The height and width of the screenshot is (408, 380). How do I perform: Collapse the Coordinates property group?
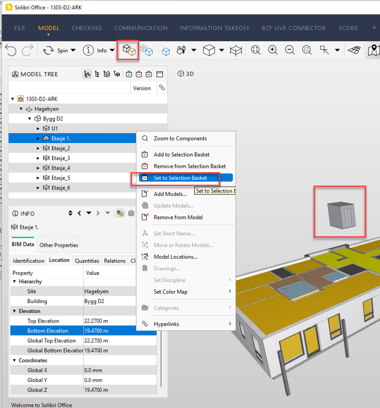coord(14,361)
